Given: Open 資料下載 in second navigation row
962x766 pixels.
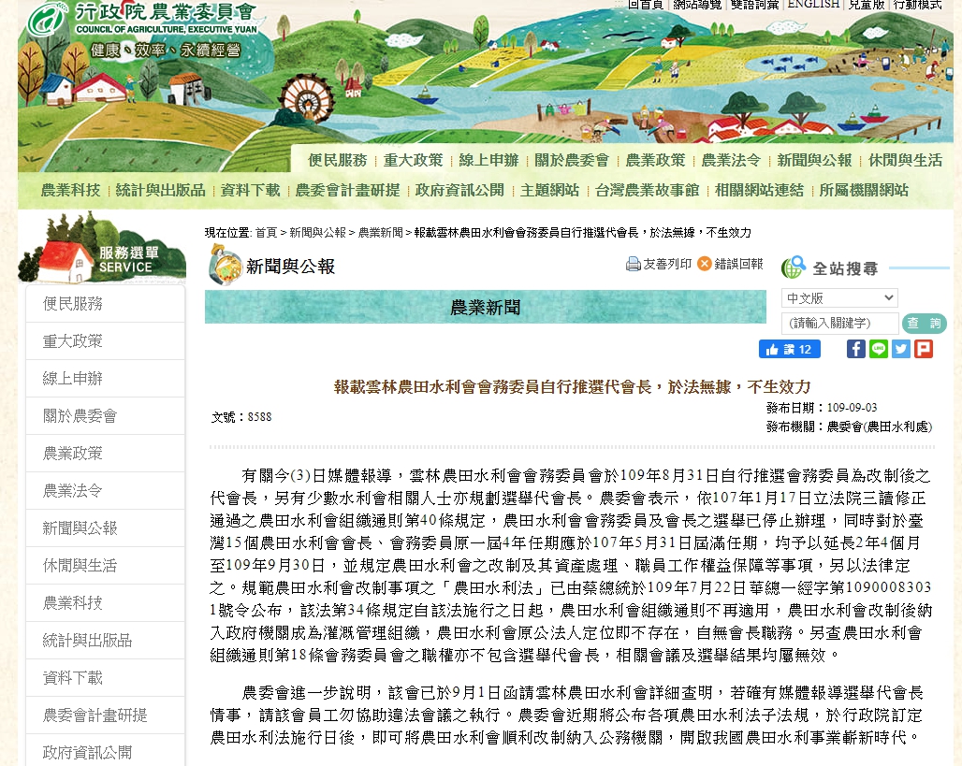Looking at the screenshot, I should (250, 190).
